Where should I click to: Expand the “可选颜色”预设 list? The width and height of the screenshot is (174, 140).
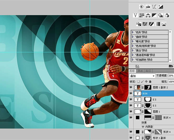[133, 60]
